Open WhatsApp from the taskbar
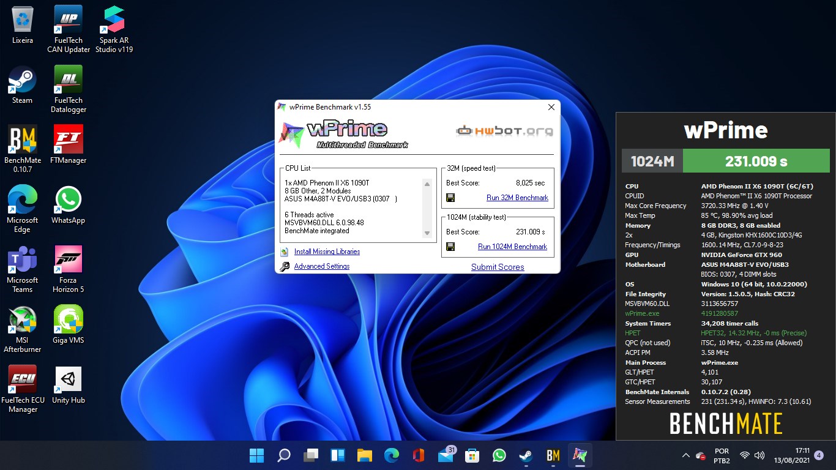This screenshot has width=836, height=470. (x=499, y=455)
